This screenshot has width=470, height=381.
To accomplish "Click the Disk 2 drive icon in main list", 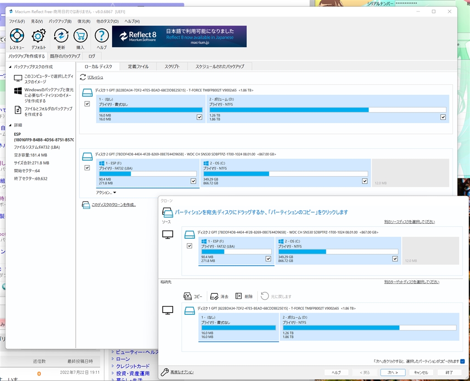I will click(x=87, y=157).
